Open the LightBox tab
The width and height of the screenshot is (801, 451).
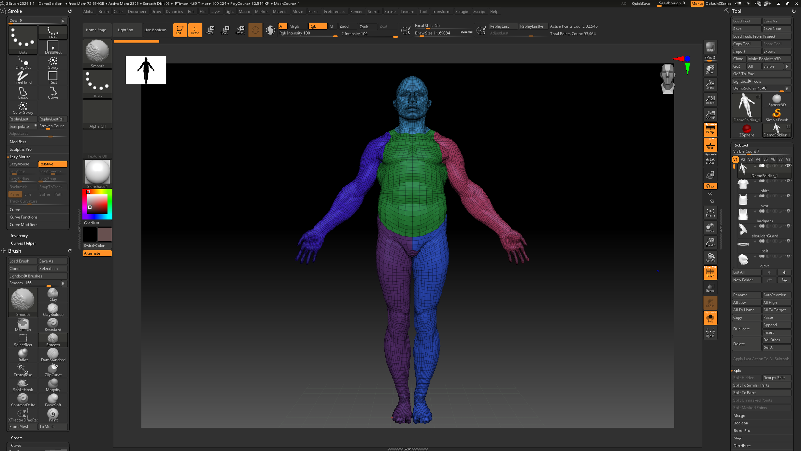(x=125, y=30)
